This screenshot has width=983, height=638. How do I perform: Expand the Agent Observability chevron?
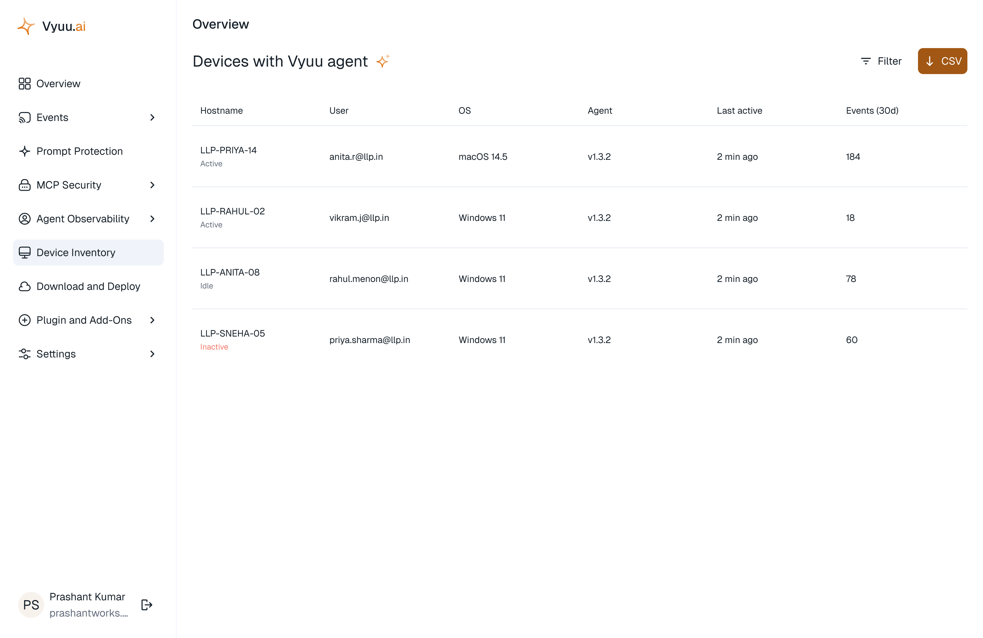click(152, 219)
